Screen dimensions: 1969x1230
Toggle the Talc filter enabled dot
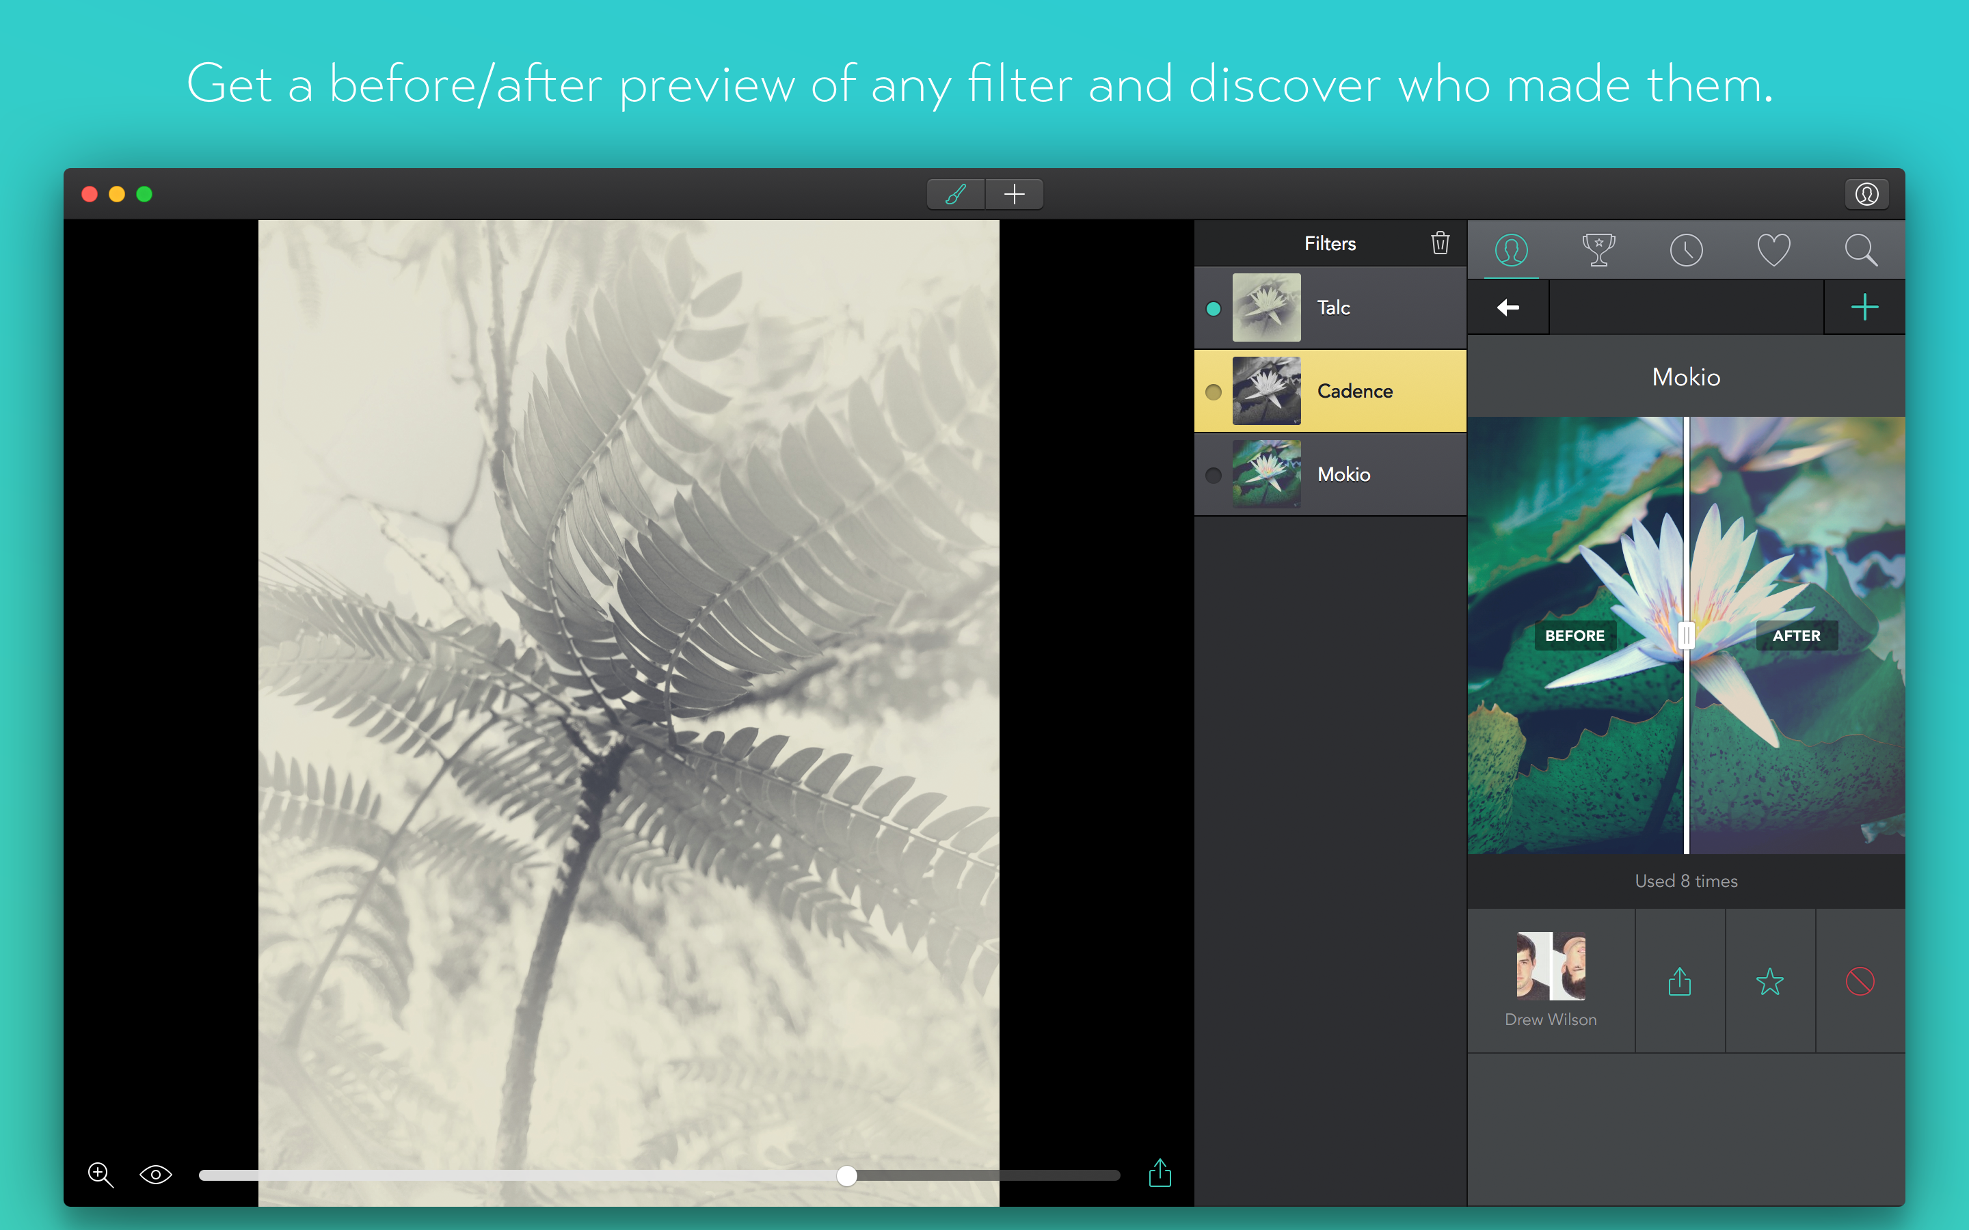1213,308
